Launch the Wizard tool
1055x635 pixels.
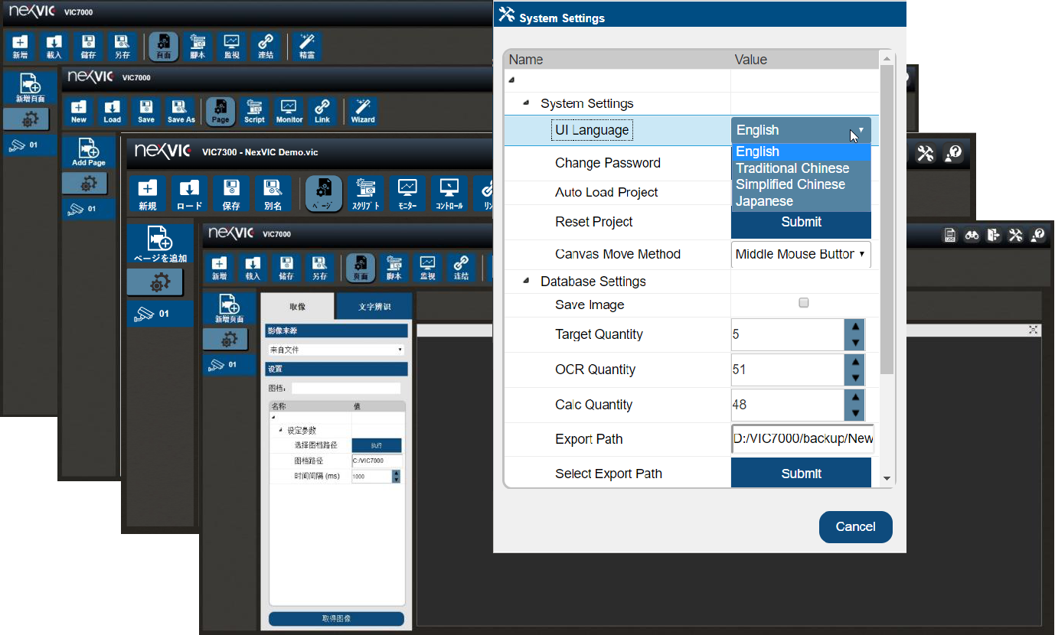pos(363,111)
